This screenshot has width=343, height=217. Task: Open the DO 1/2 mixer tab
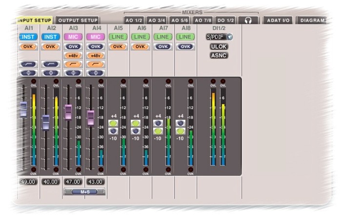tap(225, 20)
